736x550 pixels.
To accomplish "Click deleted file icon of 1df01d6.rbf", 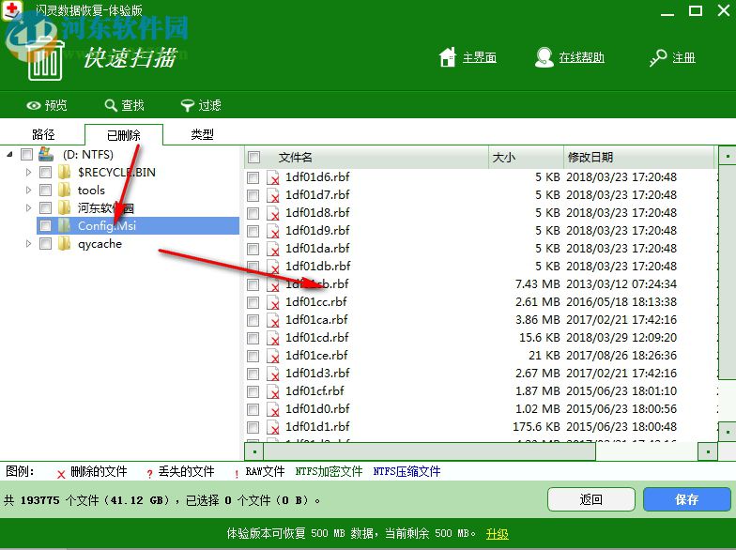I will [x=272, y=177].
